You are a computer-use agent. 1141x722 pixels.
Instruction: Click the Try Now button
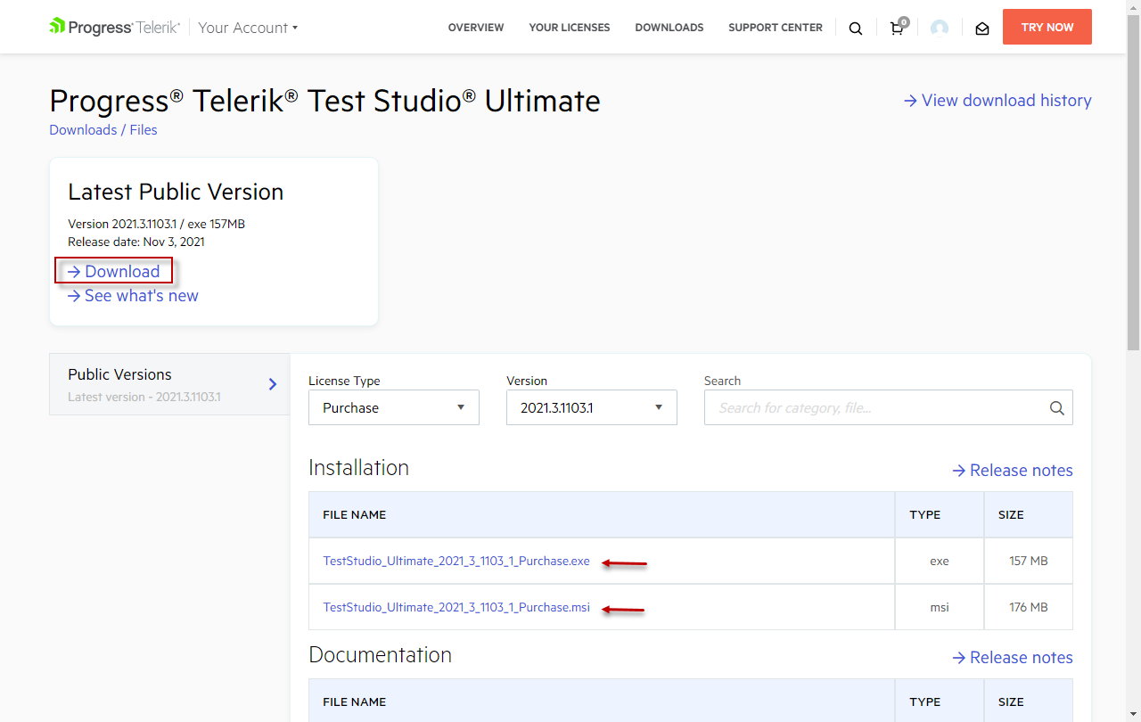[x=1047, y=27]
